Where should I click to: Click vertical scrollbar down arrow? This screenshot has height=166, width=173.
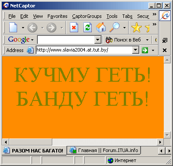tap(167, 135)
